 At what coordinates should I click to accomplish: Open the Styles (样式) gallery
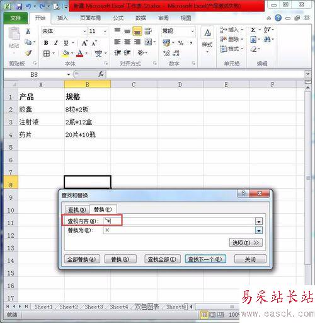click(207, 39)
